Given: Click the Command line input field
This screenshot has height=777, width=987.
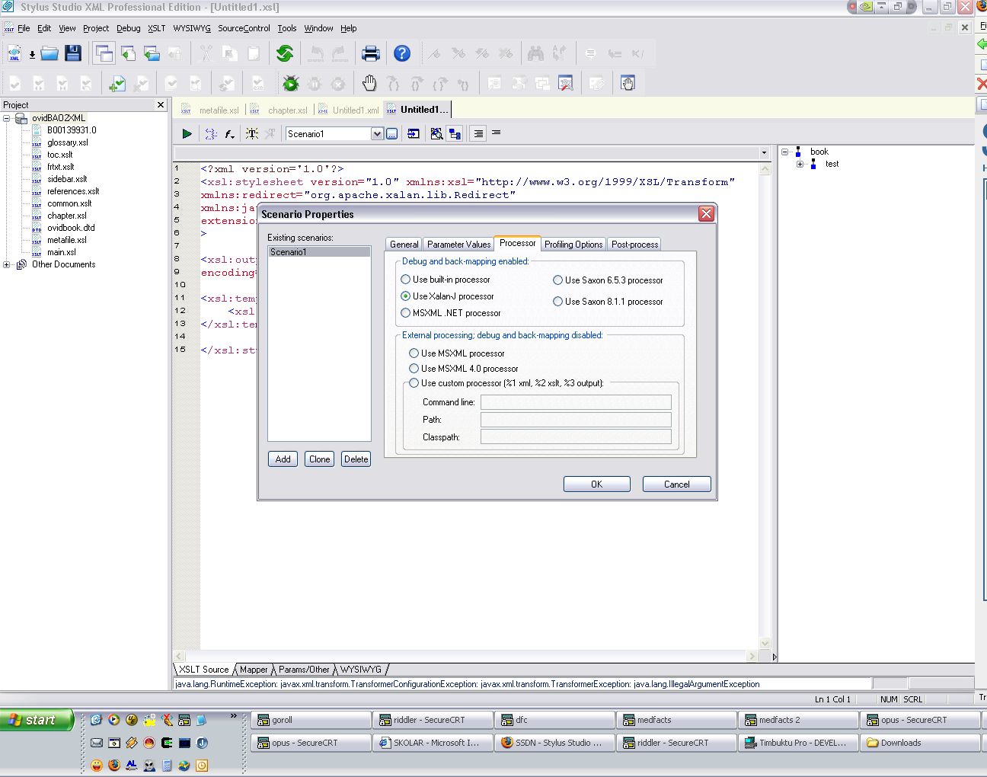Looking at the screenshot, I should (576, 402).
